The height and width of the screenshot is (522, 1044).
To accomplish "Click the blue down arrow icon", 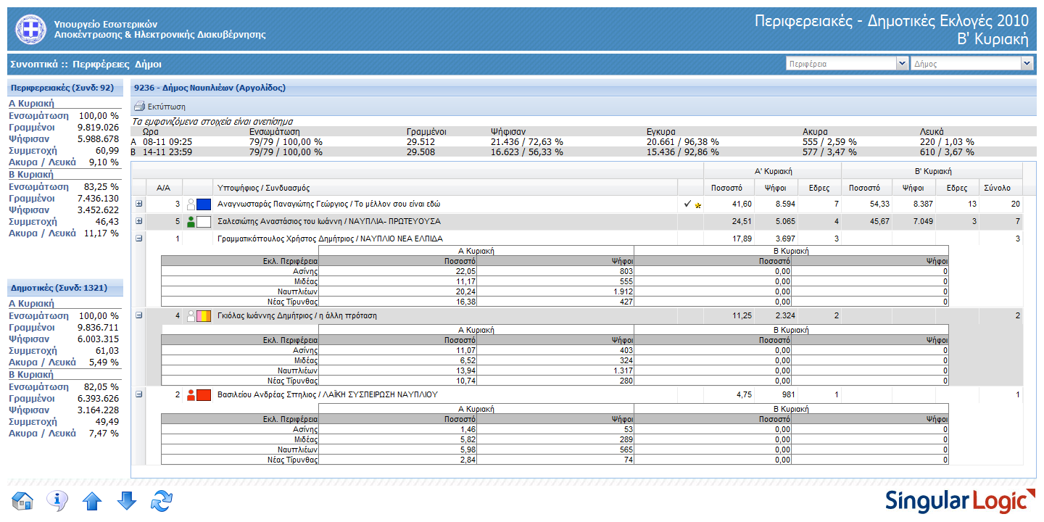I will click(126, 500).
